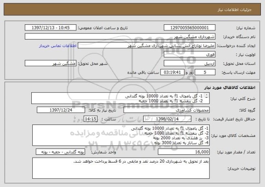This screenshot has width=265, height=187.
Task: Click the label ایجاد کننده درخواست
Action: pos(236,46)
